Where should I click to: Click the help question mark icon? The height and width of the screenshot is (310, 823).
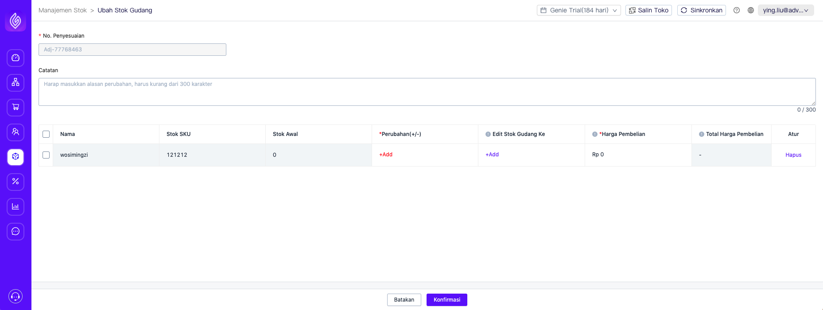(737, 10)
